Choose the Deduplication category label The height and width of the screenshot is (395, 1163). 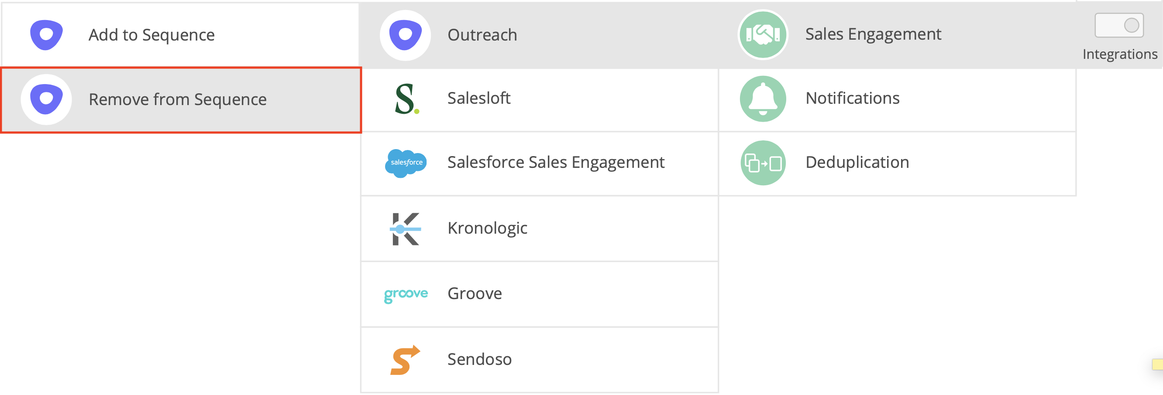(x=857, y=162)
